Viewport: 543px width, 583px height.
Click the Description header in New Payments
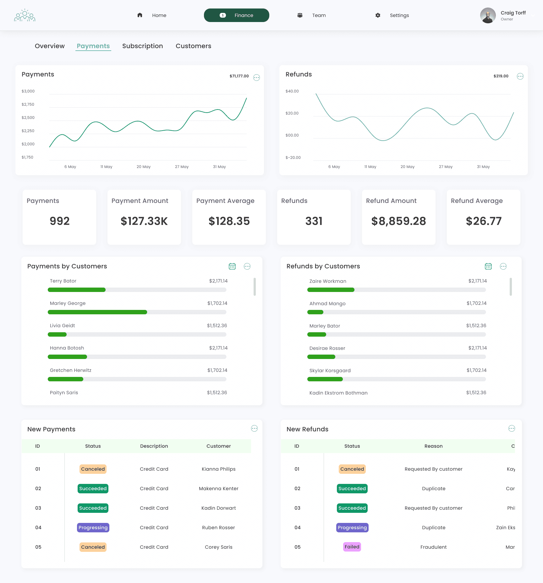click(x=154, y=446)
